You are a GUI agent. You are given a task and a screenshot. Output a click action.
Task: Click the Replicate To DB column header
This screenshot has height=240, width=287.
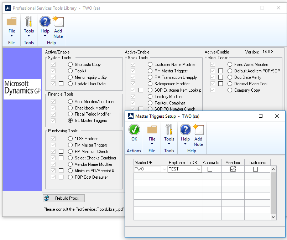point(185,163)
